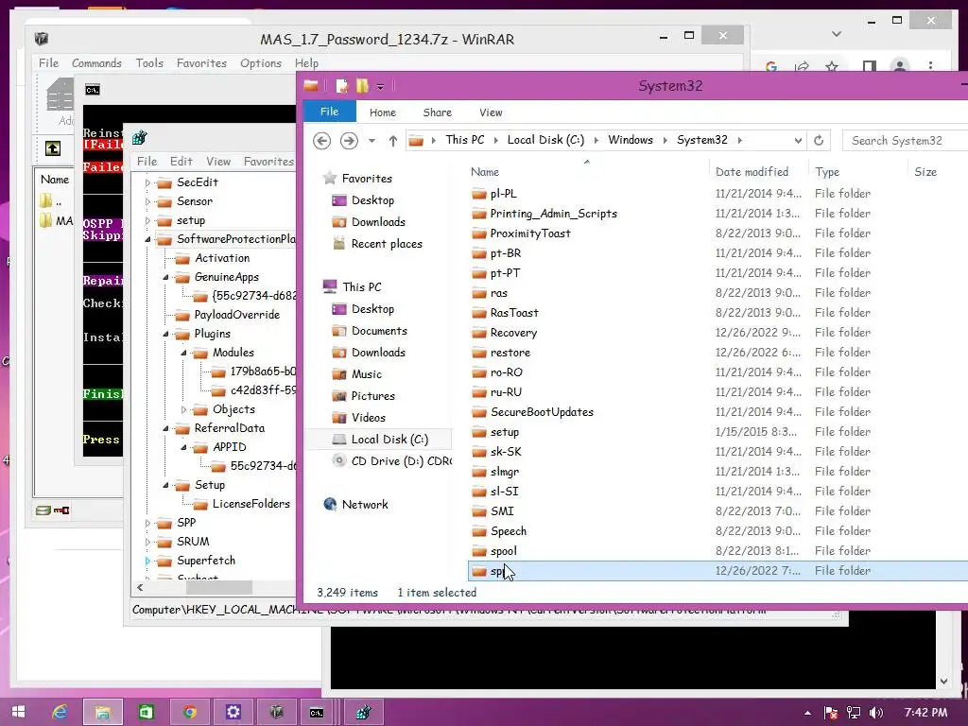Click the volume speaker tray icon

pos(875,713)
